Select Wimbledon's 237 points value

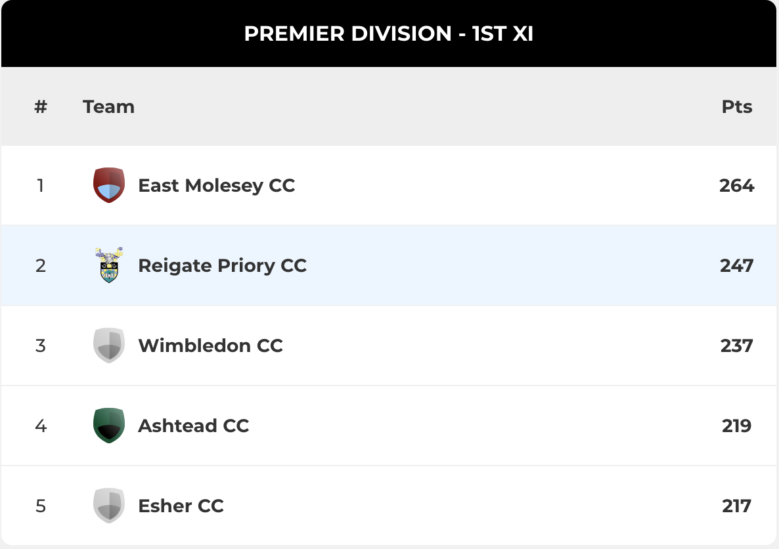tap(737, 345)
